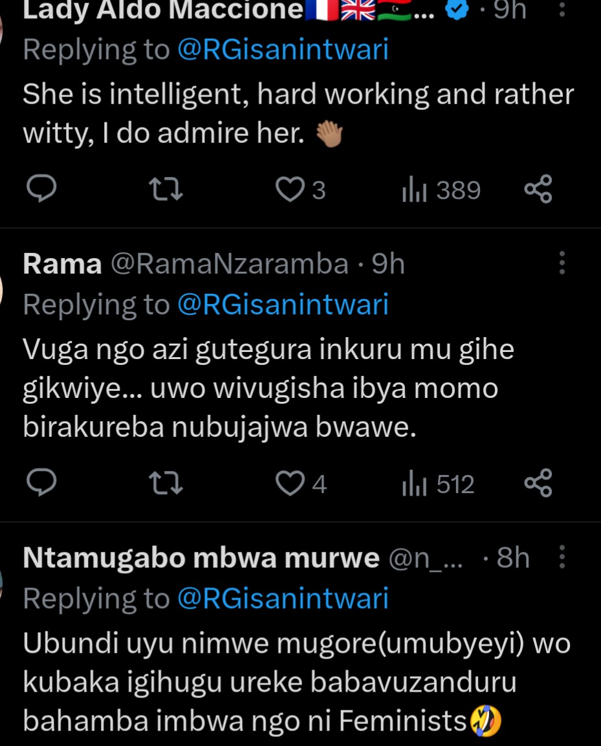The height and width of the screenshot is (746, 601).
Task: Share Rama's tweet
Action: coord(538,483)
